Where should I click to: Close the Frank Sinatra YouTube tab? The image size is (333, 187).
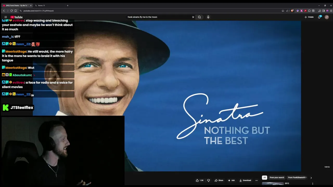(x=31, y=5)
